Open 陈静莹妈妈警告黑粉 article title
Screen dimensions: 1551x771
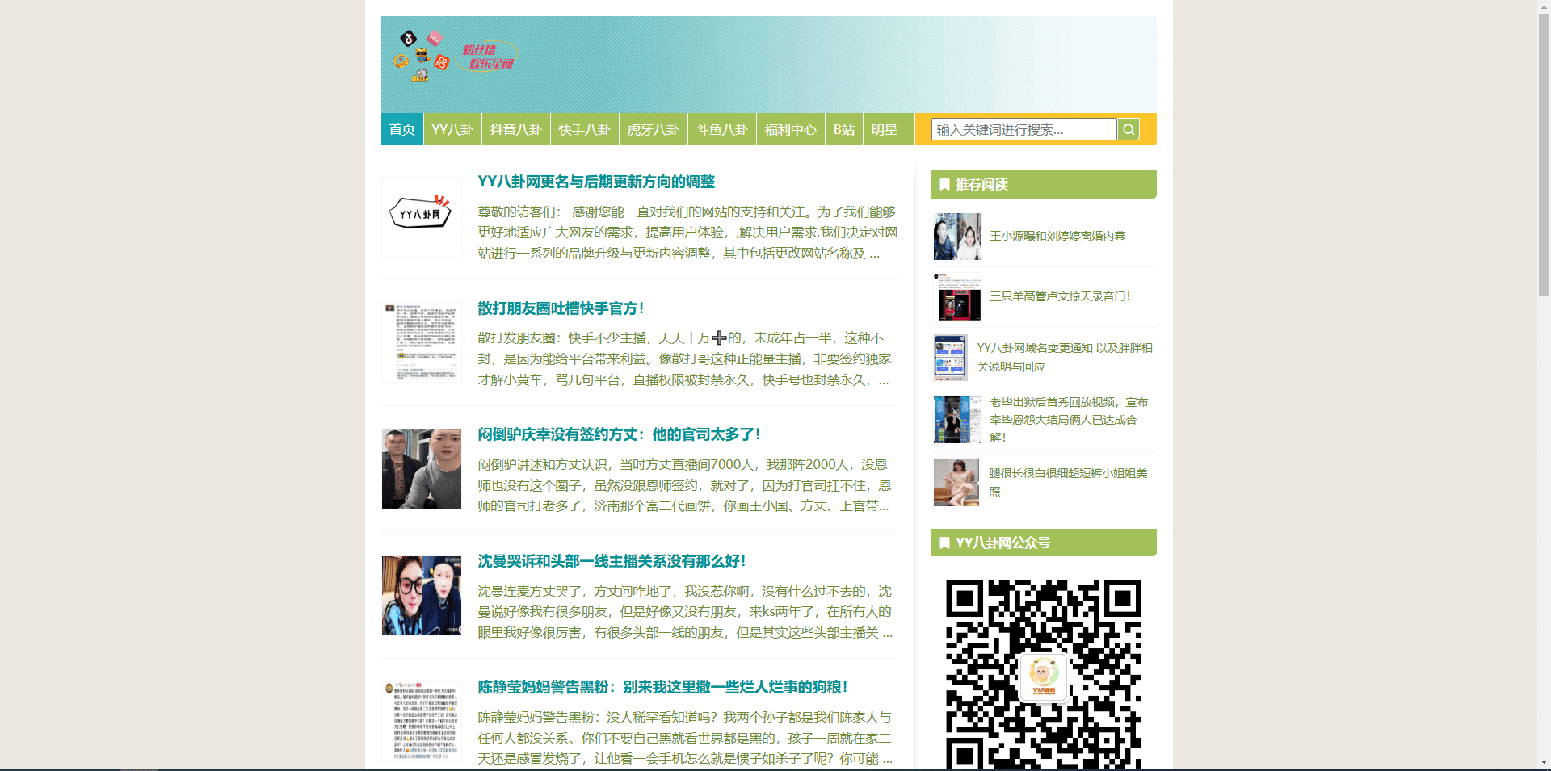(x=662, y=687)
